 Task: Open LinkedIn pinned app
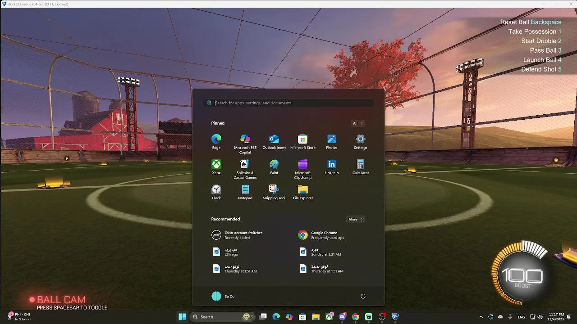click(x=332, y=167)
